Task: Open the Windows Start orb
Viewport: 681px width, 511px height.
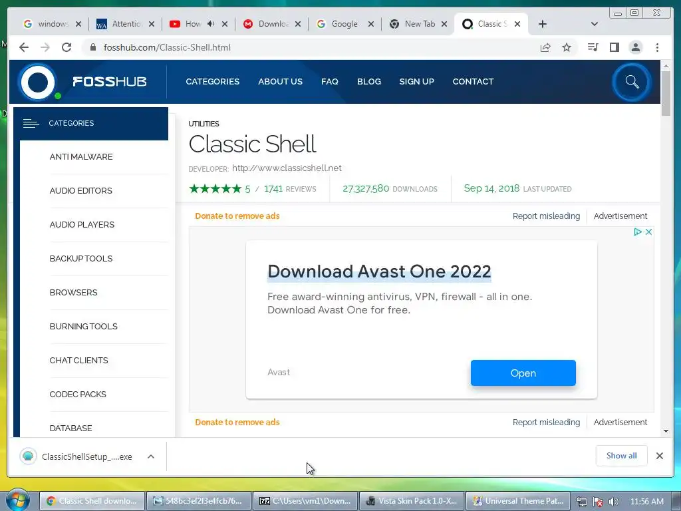Action: (x=18, y=500)
